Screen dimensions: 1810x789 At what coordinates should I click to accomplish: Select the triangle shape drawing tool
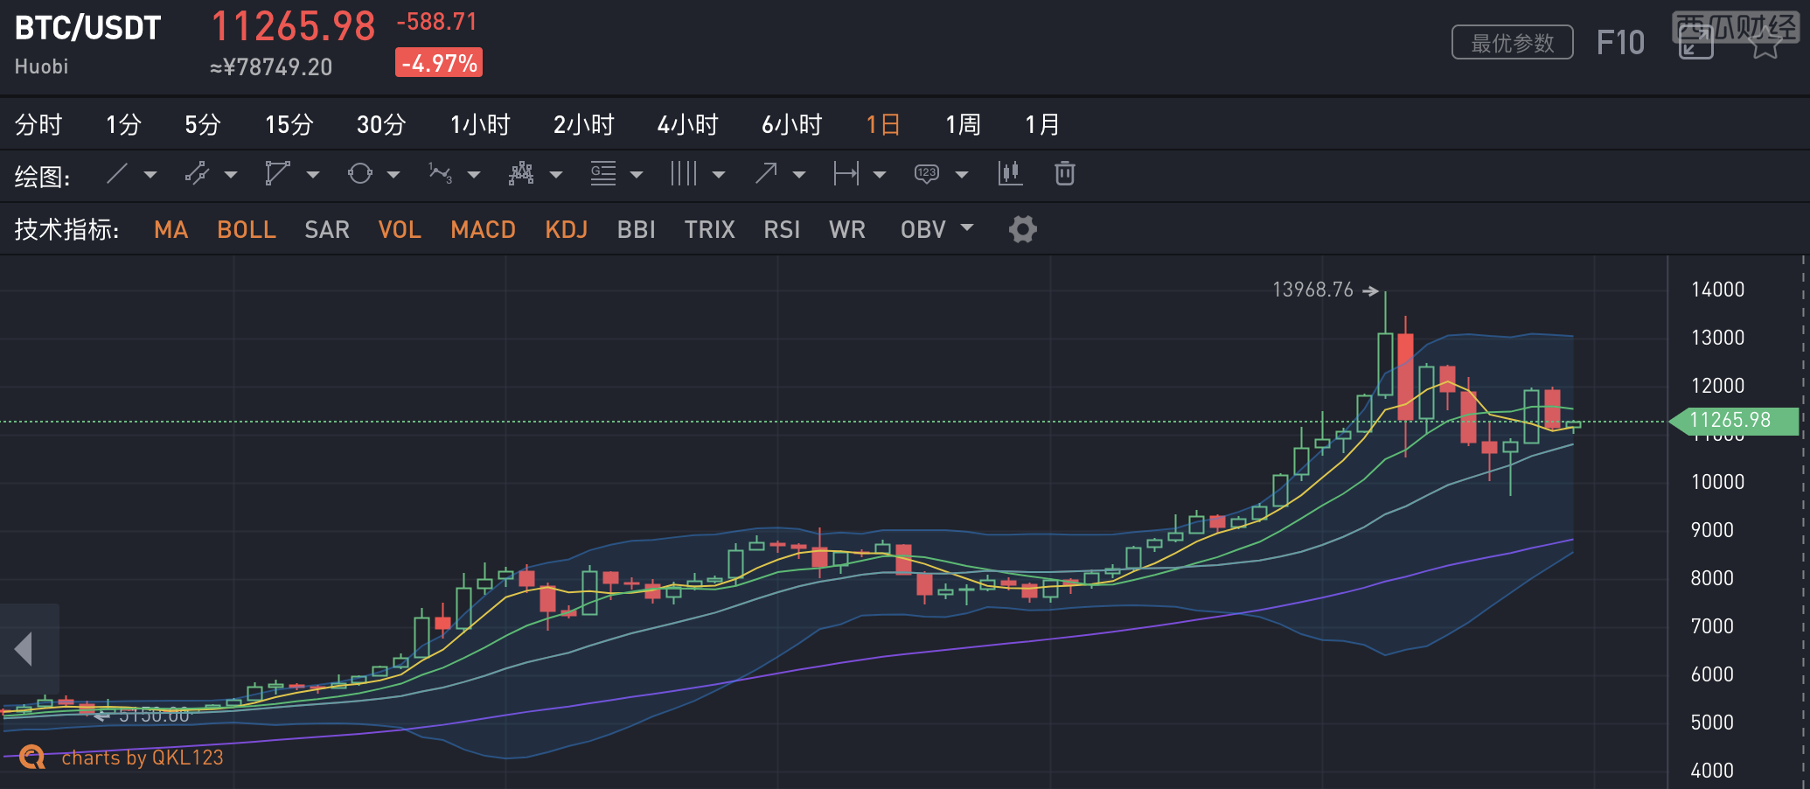pos(277,173)
